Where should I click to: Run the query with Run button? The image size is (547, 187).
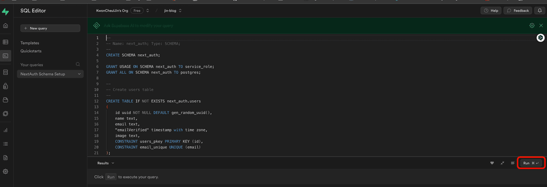point(531,163)
